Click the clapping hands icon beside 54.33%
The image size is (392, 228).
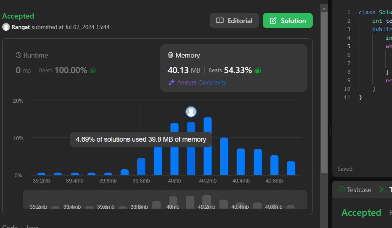(257, 70)
